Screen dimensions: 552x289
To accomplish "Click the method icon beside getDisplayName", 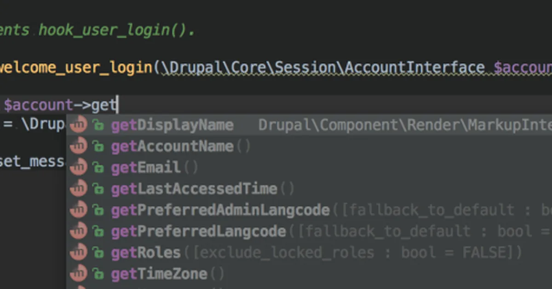I will pyautogui.click(x=78, y=124).
